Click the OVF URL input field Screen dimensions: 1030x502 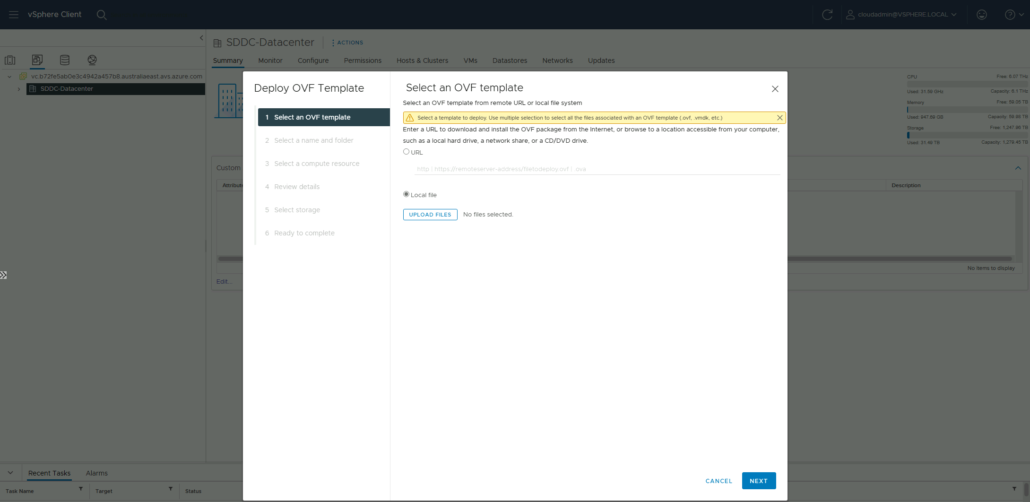tap(597, 169)
